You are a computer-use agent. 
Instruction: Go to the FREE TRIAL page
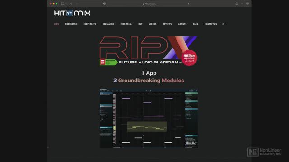tap(126, 24)
